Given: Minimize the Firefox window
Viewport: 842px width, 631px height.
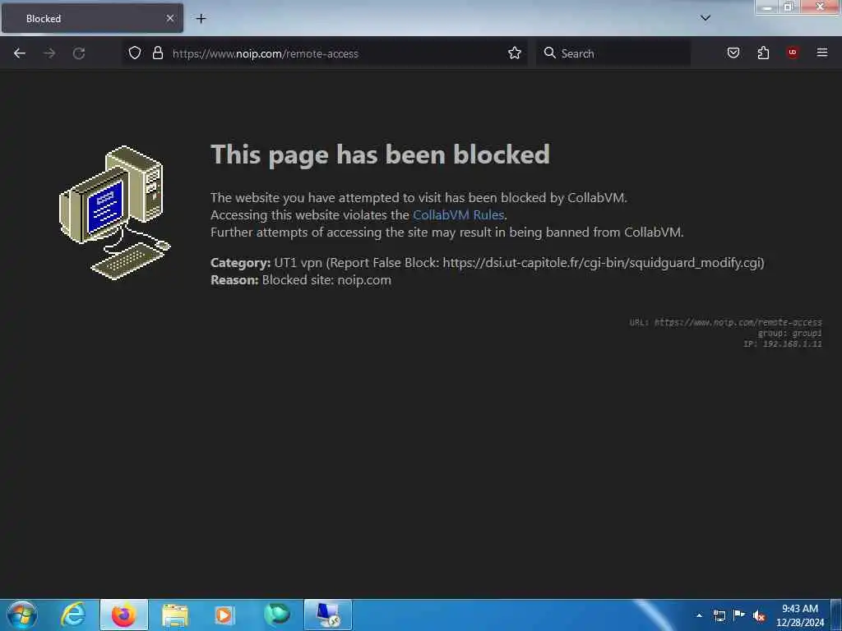Looking at the screenshot, I should point(767,7).
